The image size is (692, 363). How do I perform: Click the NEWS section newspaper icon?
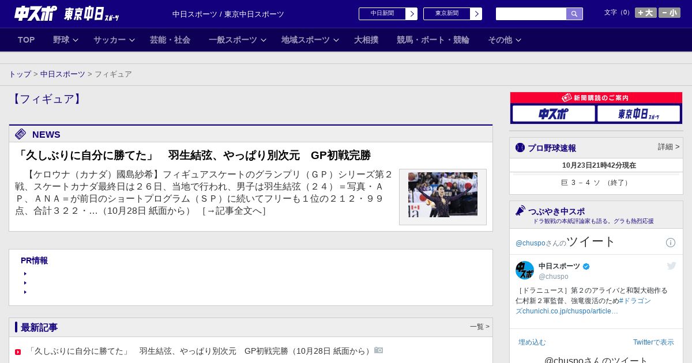[21, 134]
